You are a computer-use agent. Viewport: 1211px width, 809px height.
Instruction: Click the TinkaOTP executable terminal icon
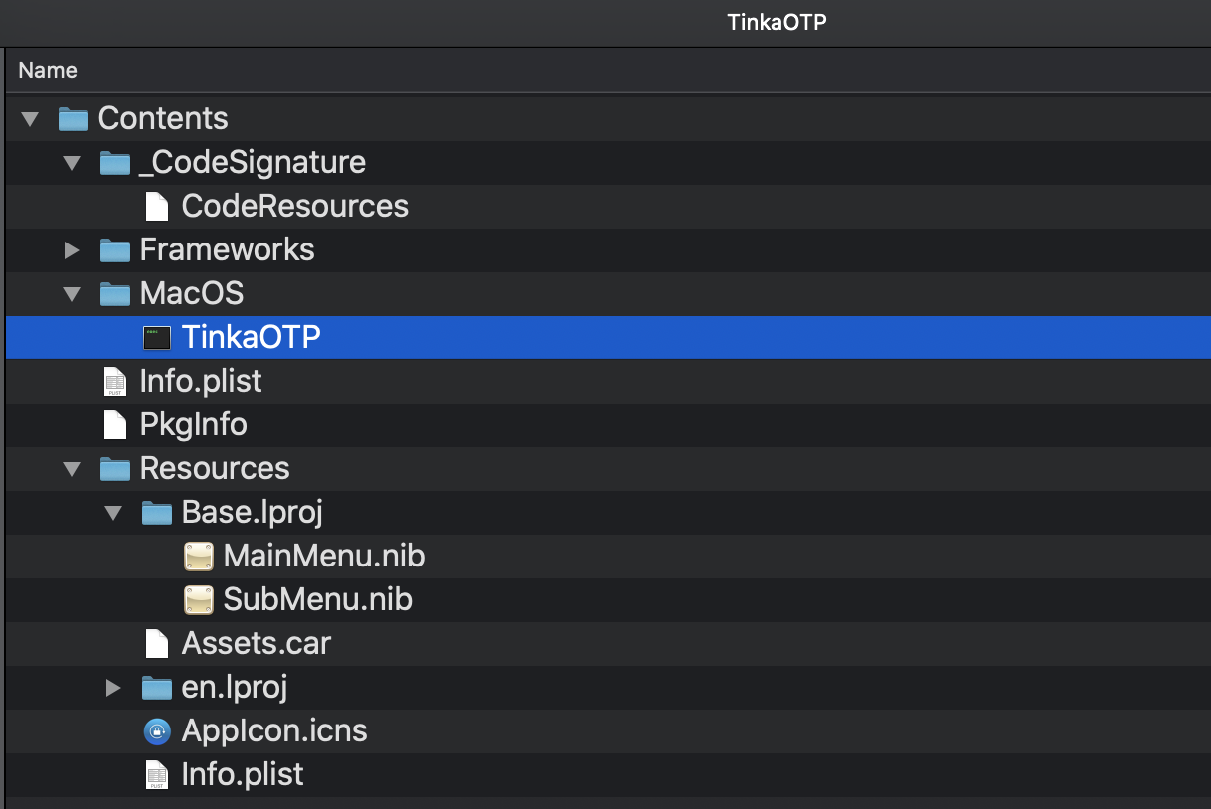pyautogui.click(x=157, y=337)
